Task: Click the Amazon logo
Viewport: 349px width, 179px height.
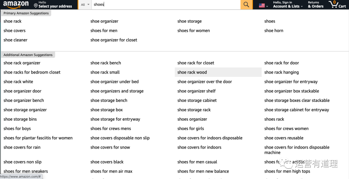Action: pyautogui.click(x=16, y=5)
